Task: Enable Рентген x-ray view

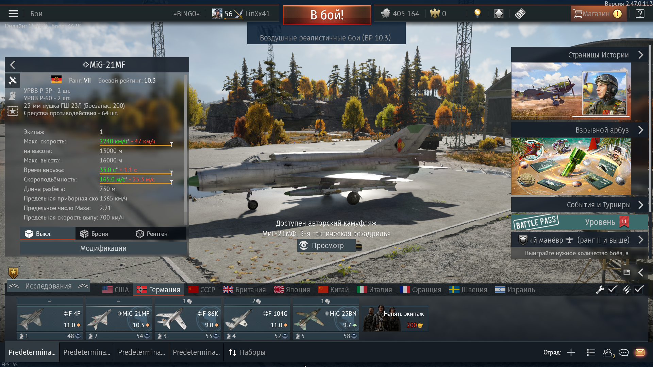Action: (x=158, y=234)
